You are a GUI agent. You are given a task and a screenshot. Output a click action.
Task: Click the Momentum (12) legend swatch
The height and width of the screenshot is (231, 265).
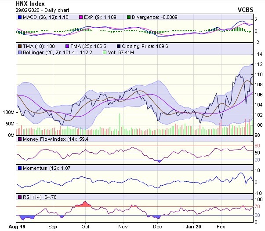point(19,168)
